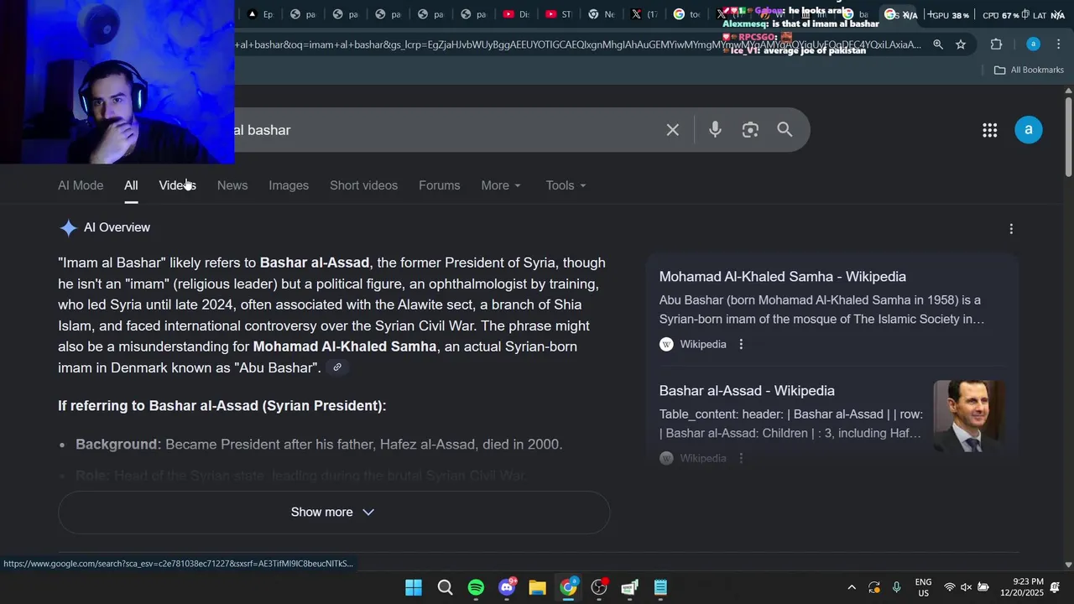
Task: Switch to the Videos tab
Action: [x=177, y=185]
